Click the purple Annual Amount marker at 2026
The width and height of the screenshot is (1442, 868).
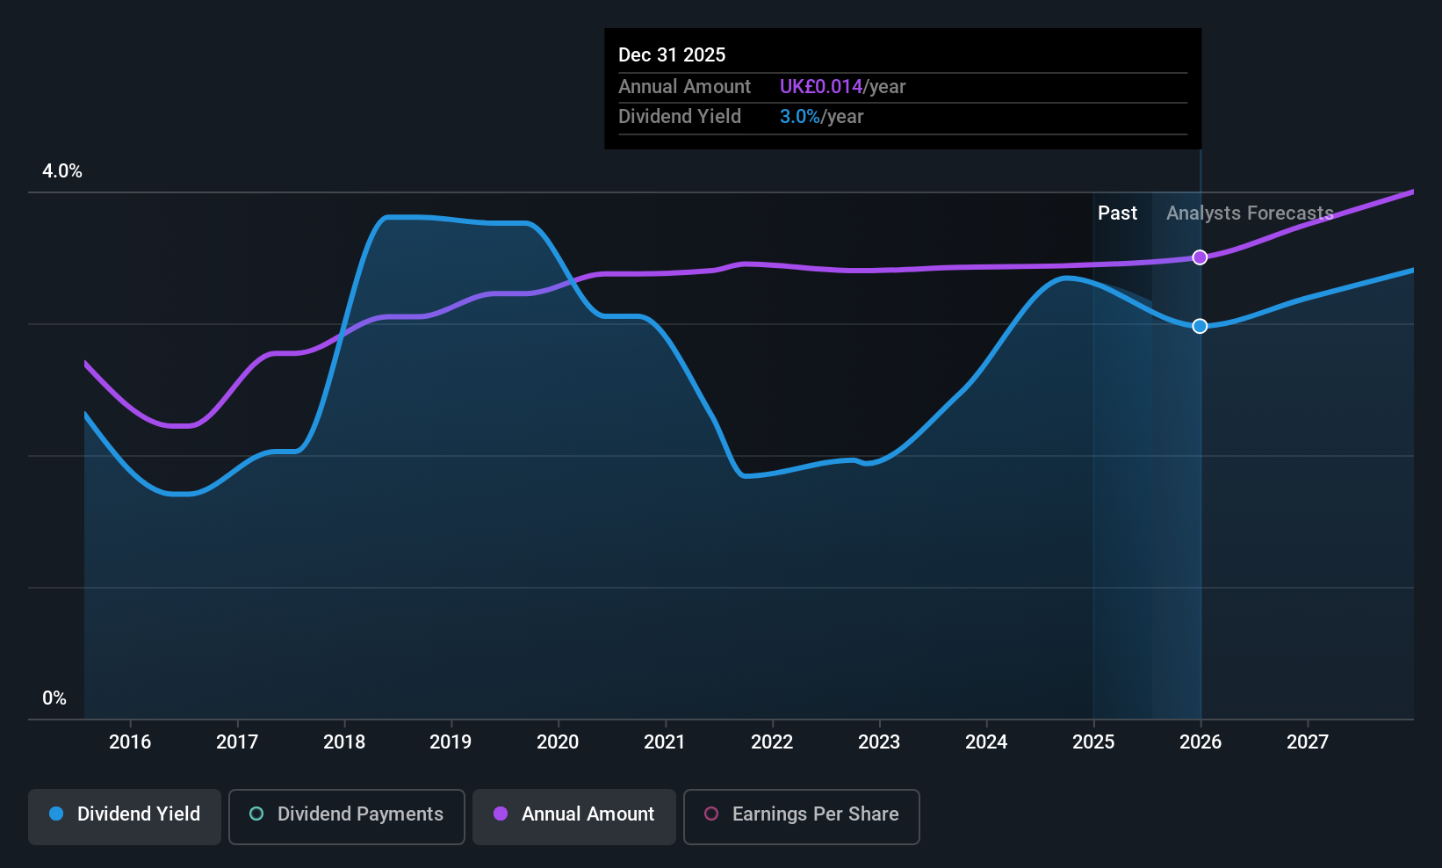(1200, 257)
